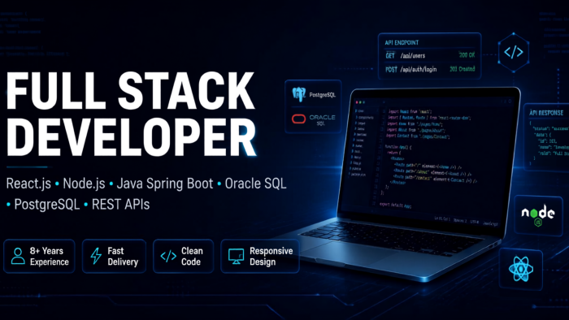Click the GET /api/users endpoint row
The width and height of the screenshot is (569, 320).
coord(430,55)
